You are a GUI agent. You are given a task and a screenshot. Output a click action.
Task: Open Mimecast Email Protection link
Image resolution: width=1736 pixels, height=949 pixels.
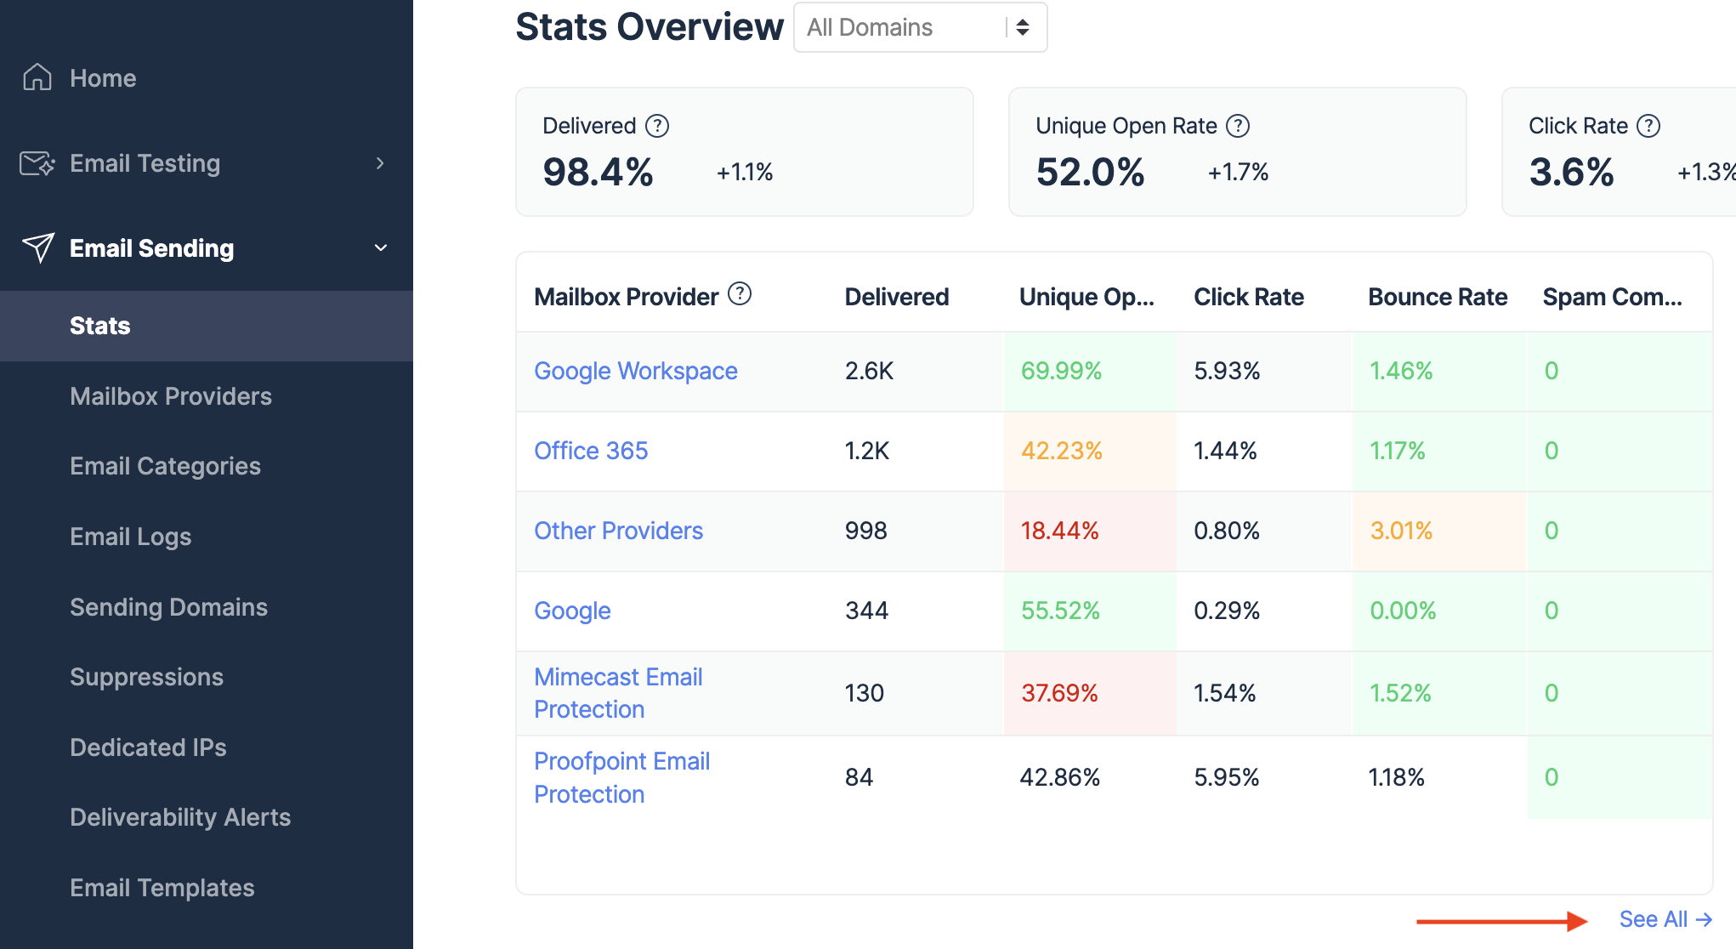click(618, 693)
